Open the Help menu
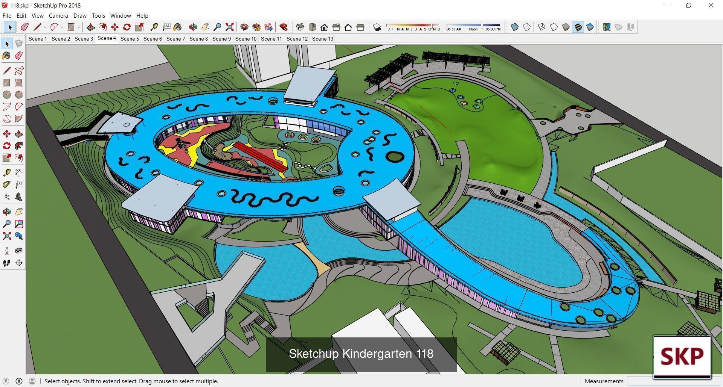The height and width of the screenshot is (387, 723). tap(142, 15)
